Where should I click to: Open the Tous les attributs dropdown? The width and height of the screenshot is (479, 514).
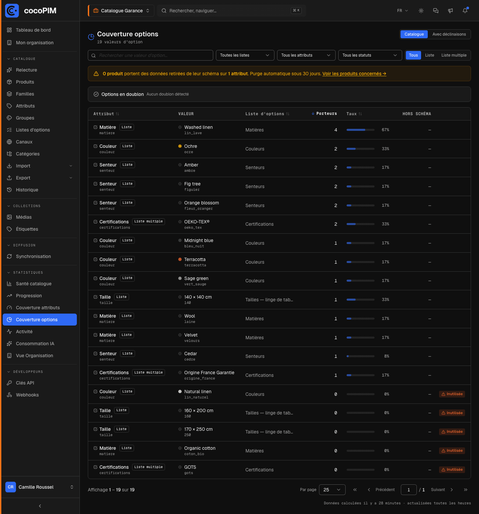click(306, 55)
